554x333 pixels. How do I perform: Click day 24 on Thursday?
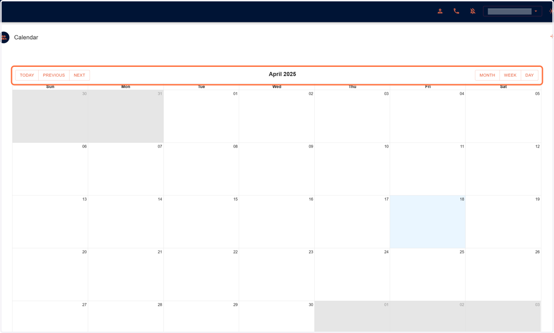[x=352, y=275]
